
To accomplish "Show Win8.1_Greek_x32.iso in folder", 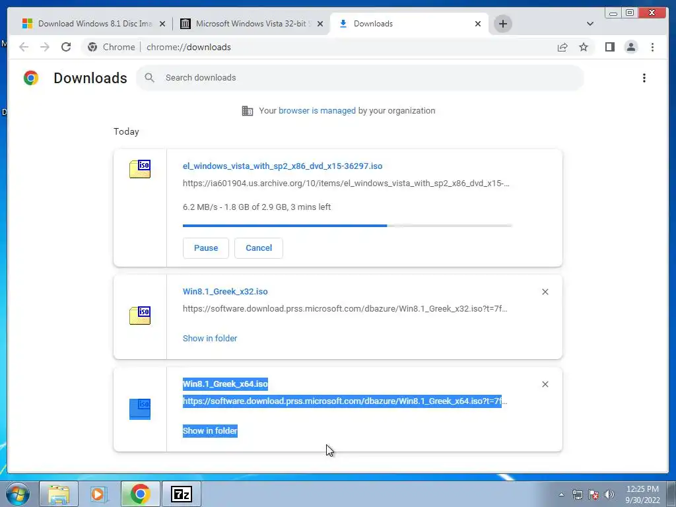I will click(210, 339).
